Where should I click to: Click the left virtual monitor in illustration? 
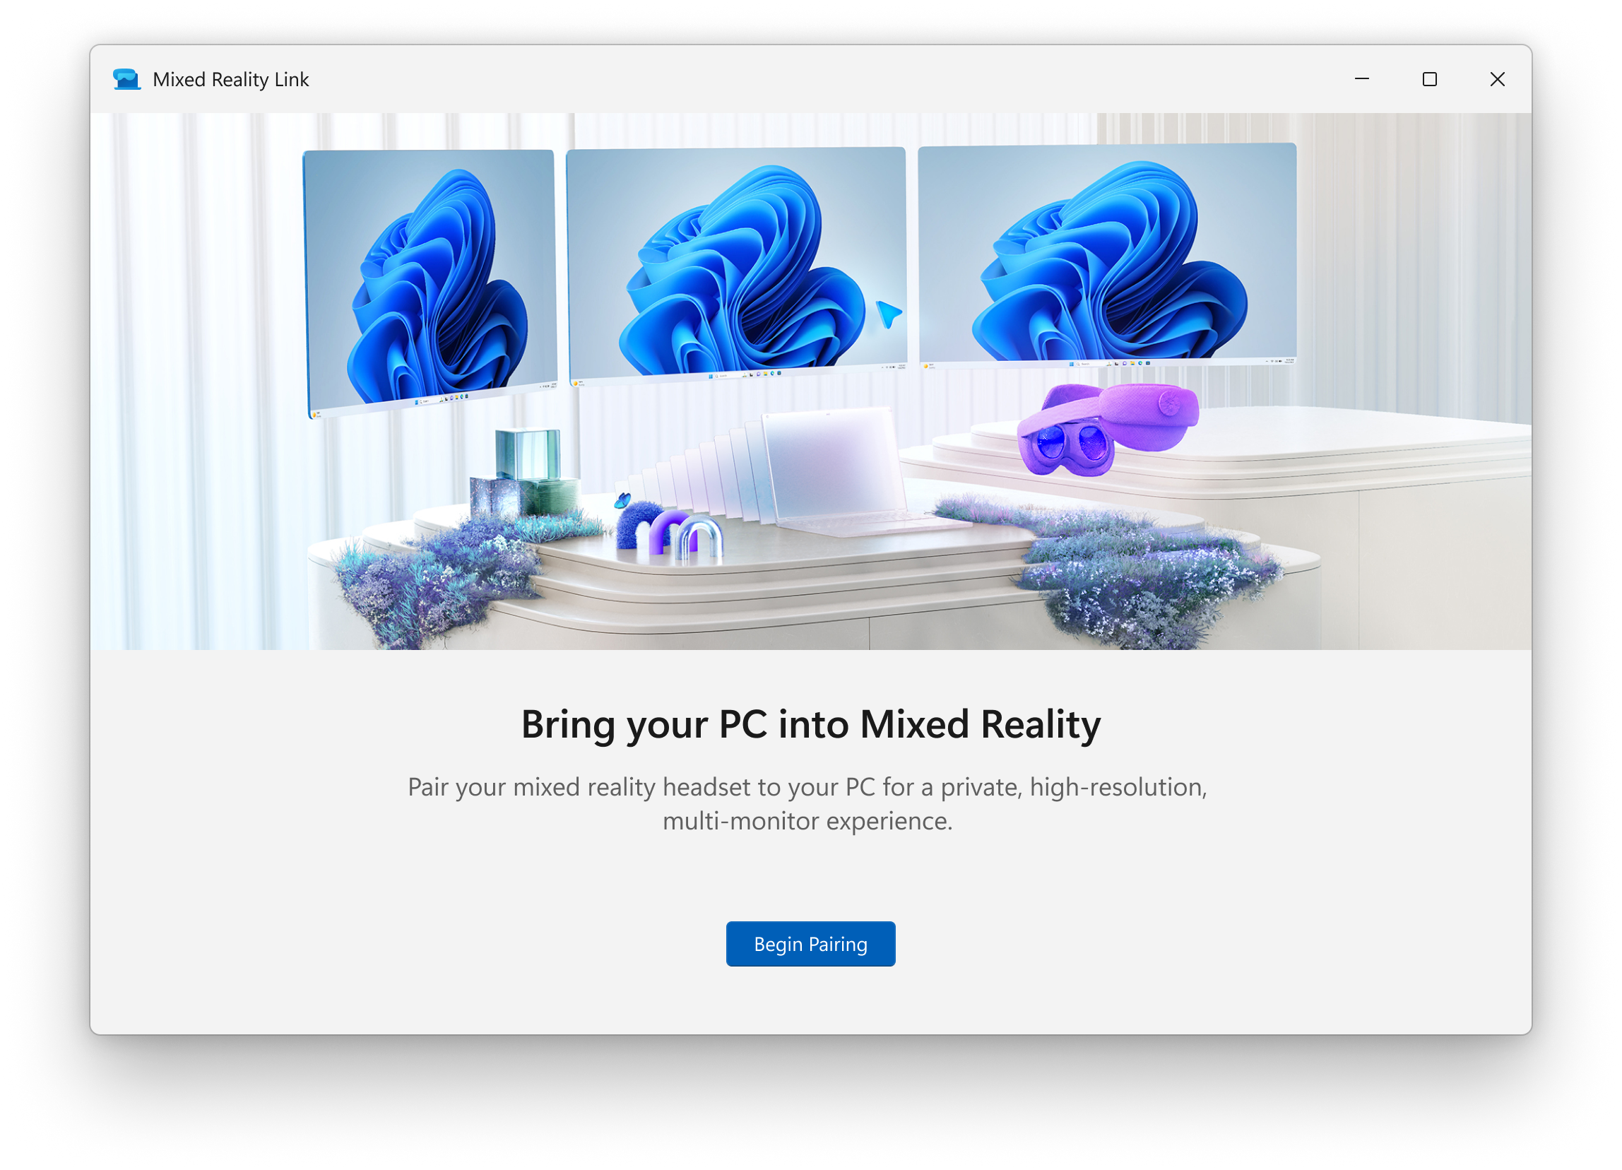click(430, 283)
